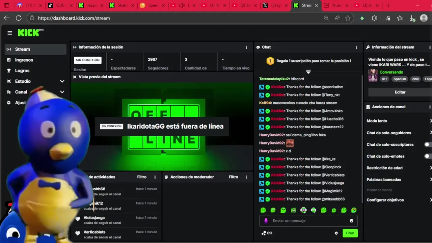Open the emoji picker in message box
Screen dimensions: 432x243
pyautogui.click(x=351, y=221)
